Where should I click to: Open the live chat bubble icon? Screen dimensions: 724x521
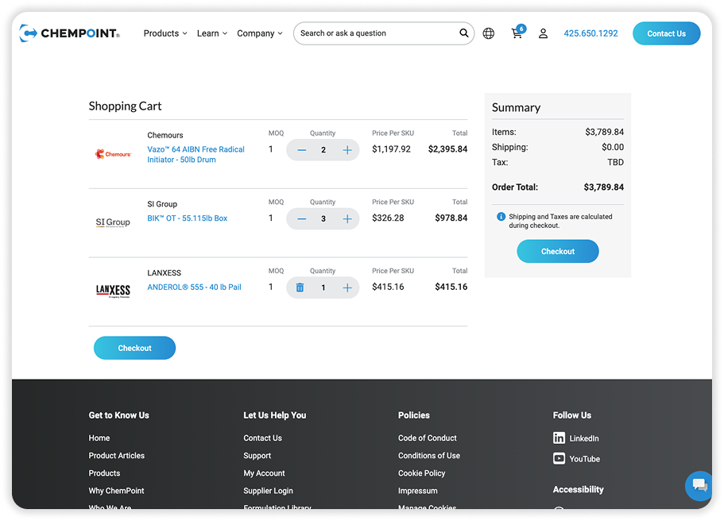tap(699, 485)
